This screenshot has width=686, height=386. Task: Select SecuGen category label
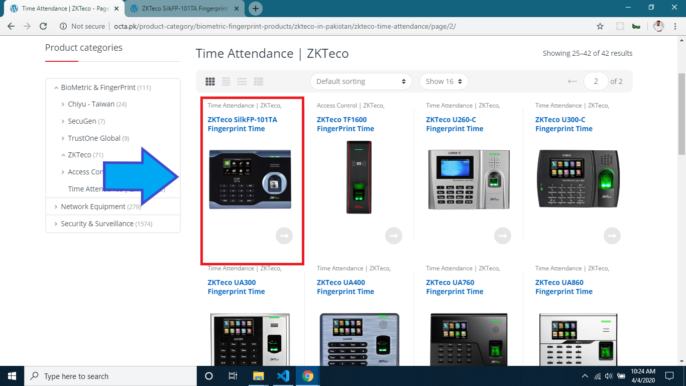pos(82,121)
